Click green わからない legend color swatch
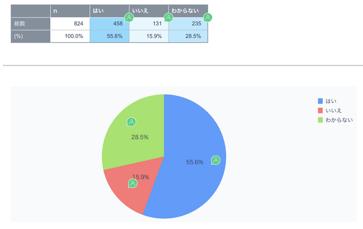Viewport: 363px width, 229px height. pos(320,120)
